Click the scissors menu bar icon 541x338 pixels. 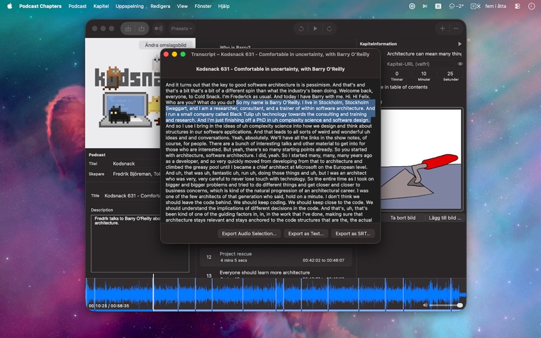pyautogui.click(x=425, y=6)
